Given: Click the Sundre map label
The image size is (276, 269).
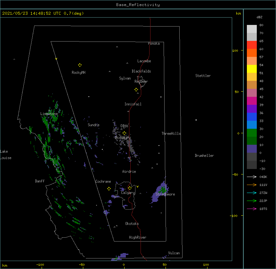Looking at the screenshot, I should (93, 125).
